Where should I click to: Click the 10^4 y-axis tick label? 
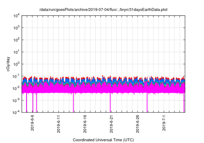(17, 16)
